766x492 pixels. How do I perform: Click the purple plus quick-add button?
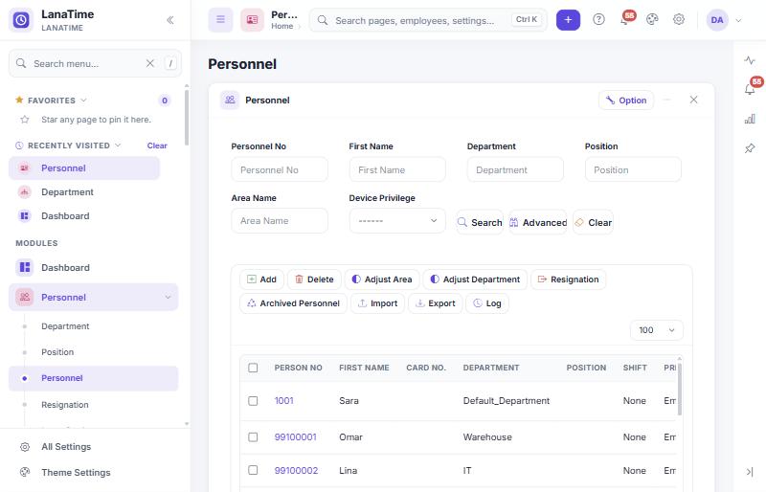coord(568,20)
